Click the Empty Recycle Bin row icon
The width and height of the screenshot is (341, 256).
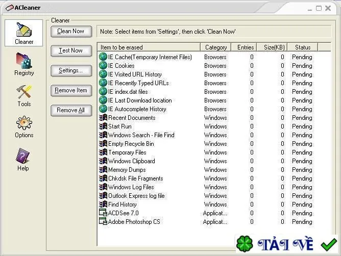click(x=103, y=144)
